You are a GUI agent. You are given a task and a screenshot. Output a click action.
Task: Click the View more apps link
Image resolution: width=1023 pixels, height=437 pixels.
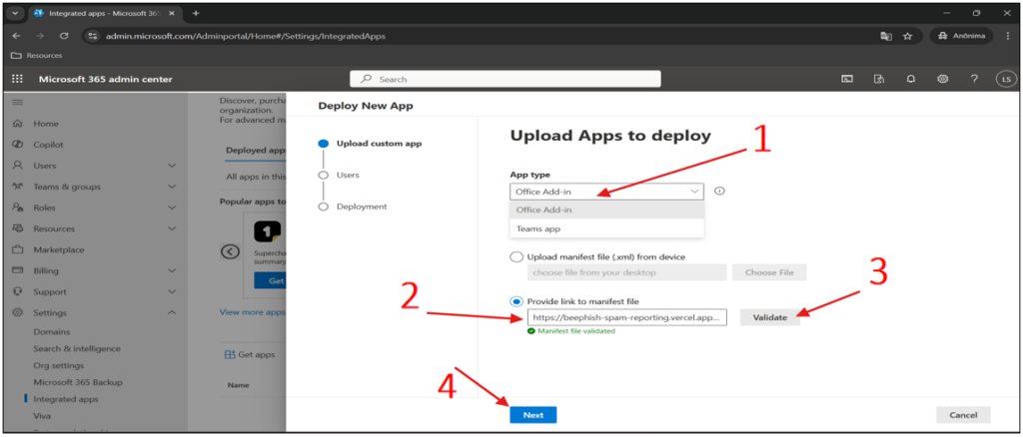pyautogui.click(x=253, y=312)
